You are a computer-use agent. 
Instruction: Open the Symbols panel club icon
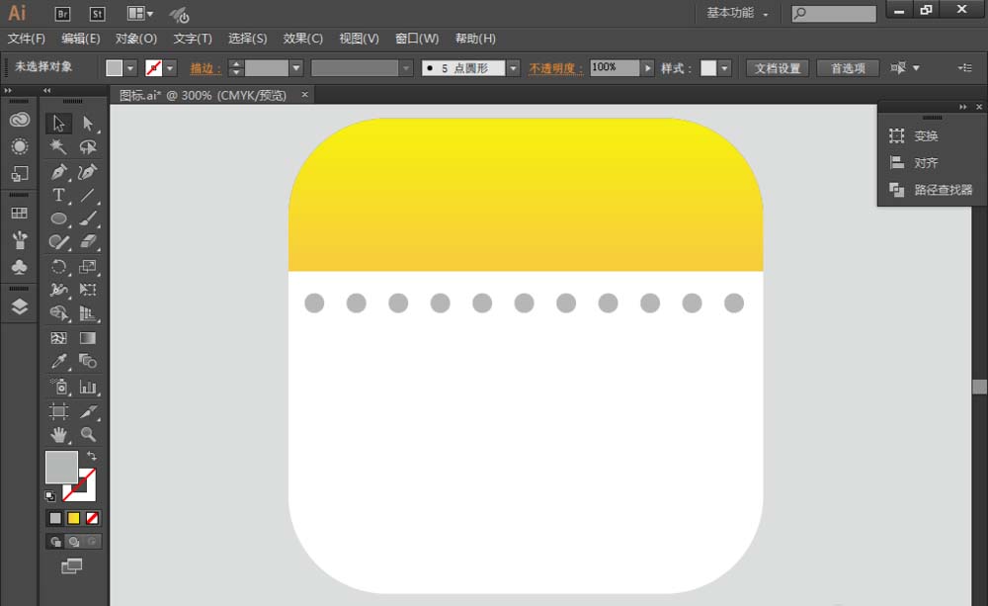click(x=20, y=267)
